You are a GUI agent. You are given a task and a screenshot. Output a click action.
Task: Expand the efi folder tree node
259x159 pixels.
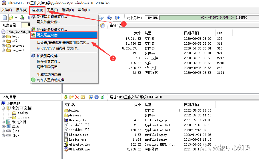[3, 41]
